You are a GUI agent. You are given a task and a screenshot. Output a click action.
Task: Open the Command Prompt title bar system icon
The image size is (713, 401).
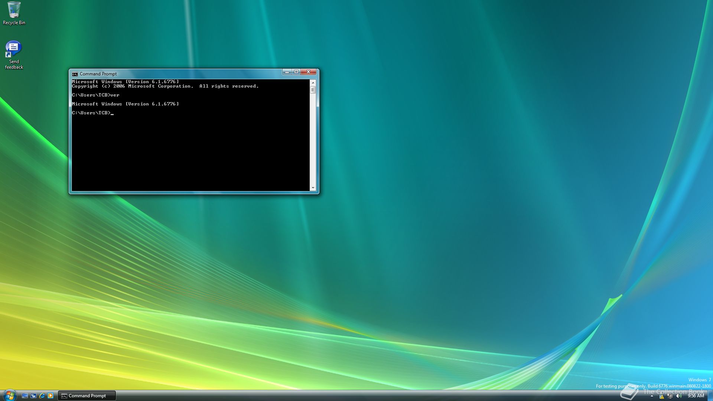pyautogui.click(x=75, y=74)
